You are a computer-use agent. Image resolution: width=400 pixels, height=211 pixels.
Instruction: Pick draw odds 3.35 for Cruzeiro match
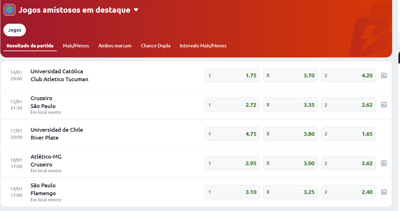290,105
